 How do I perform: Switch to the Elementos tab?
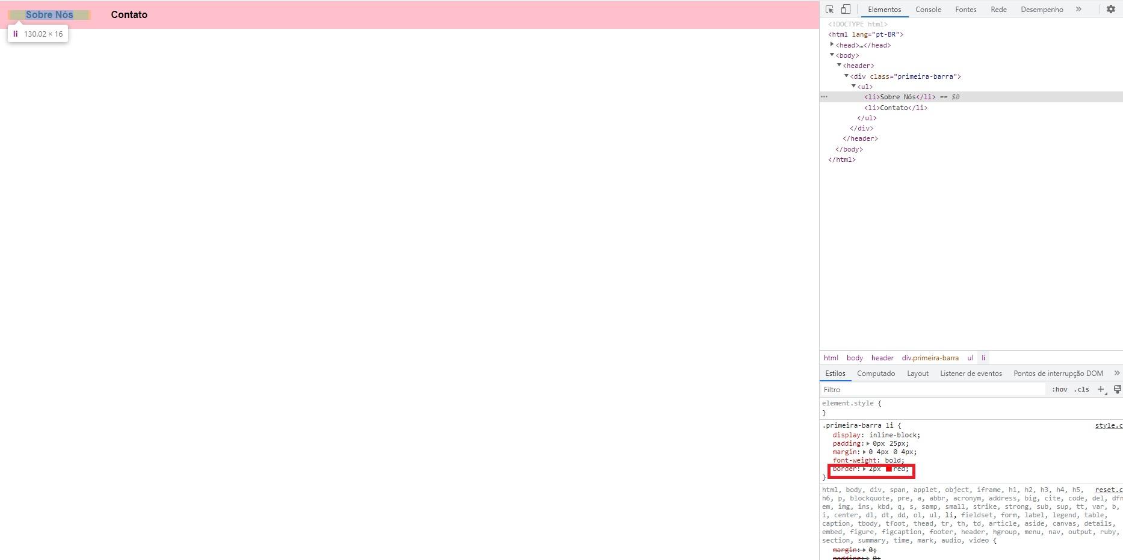[884, 10]
